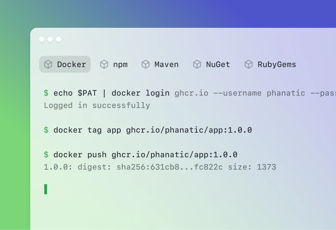This screenshot has width=336, height=230.
Task: Click the green terminal cursor block
Action: pyautogui.click(x=46, y=189)
